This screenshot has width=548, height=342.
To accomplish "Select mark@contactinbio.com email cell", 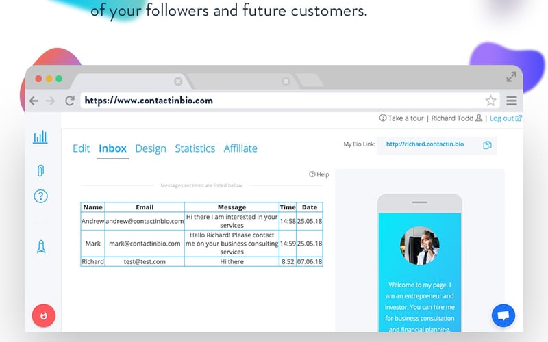I will 145,244.
